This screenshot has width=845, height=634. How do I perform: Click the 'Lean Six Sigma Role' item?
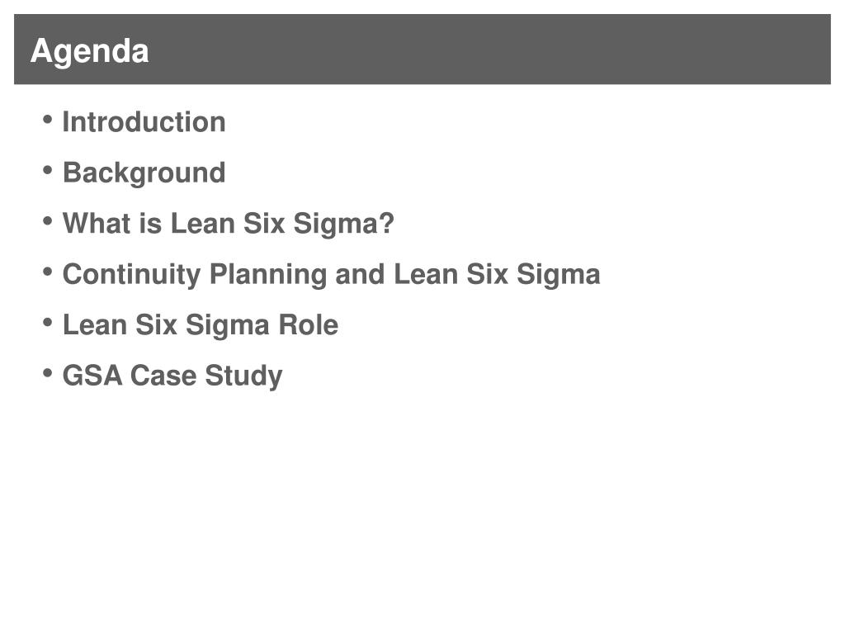pyautogui.click(x=201, y=325)
